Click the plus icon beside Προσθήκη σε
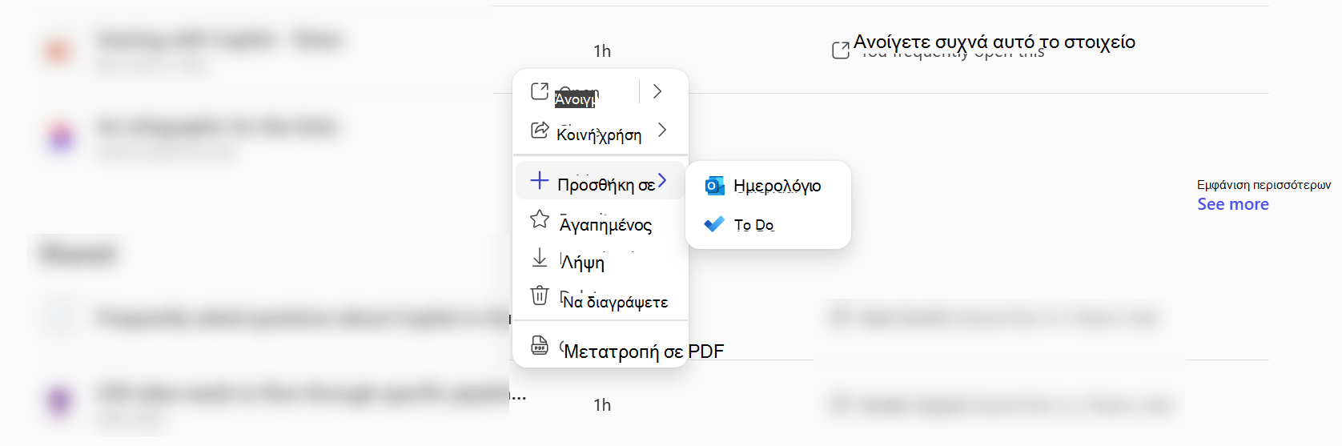Viewport: 1342px width, 446px height. click(540, 181)
